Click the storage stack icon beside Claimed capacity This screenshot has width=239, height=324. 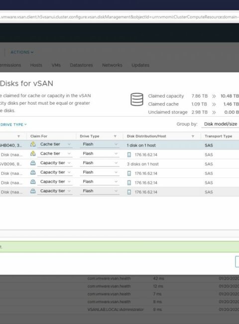point(137,99)
